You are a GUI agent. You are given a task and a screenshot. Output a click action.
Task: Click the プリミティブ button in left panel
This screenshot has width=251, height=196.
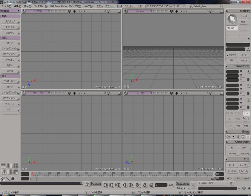(x=10, y=21)
